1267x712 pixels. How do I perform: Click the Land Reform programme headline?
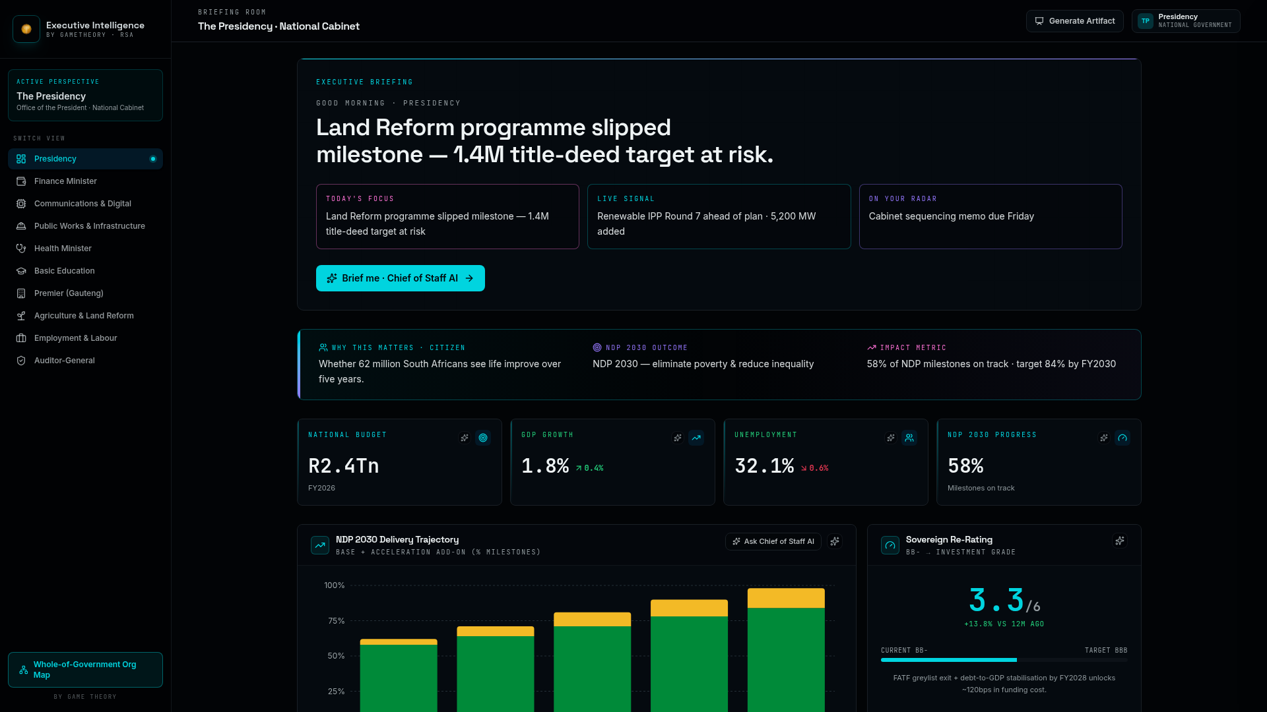tap(544, 140)
